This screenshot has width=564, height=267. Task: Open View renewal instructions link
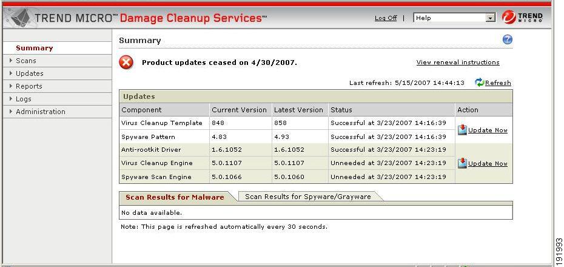458,63
